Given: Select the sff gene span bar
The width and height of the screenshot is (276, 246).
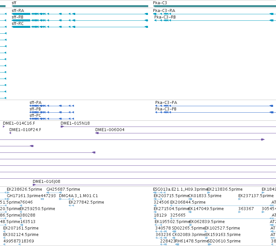Looking at the screenshot, I should click(x=80, y=6).
